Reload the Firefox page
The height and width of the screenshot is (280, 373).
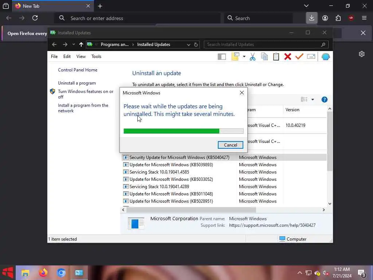click(35, 18)
